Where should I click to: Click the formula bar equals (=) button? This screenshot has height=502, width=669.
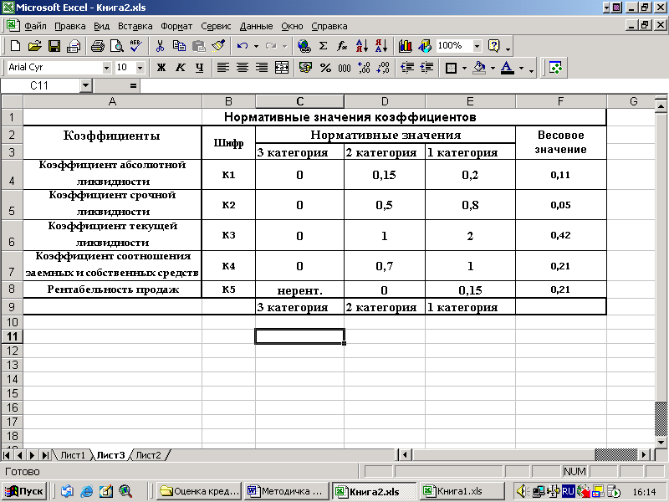tap(133, 86)
